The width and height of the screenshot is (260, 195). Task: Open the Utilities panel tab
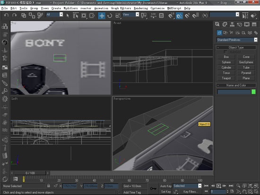[x=254, y=25]
